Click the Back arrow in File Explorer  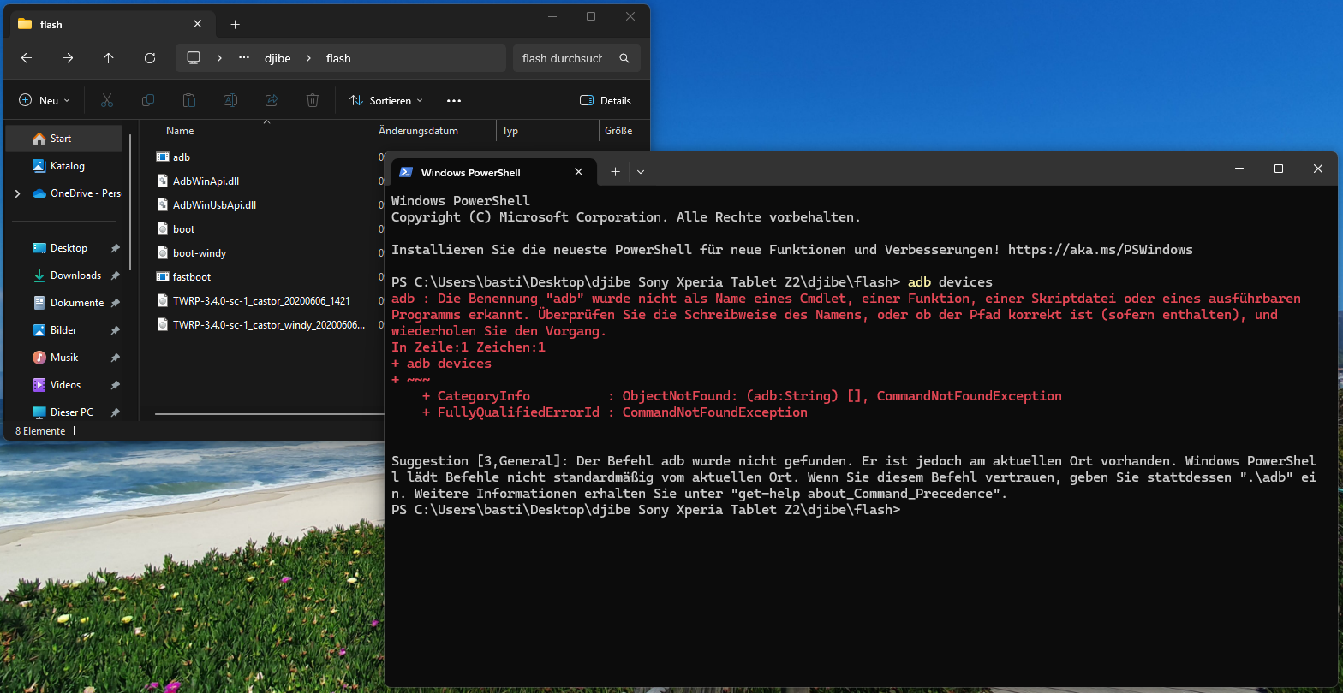[27, 58]
